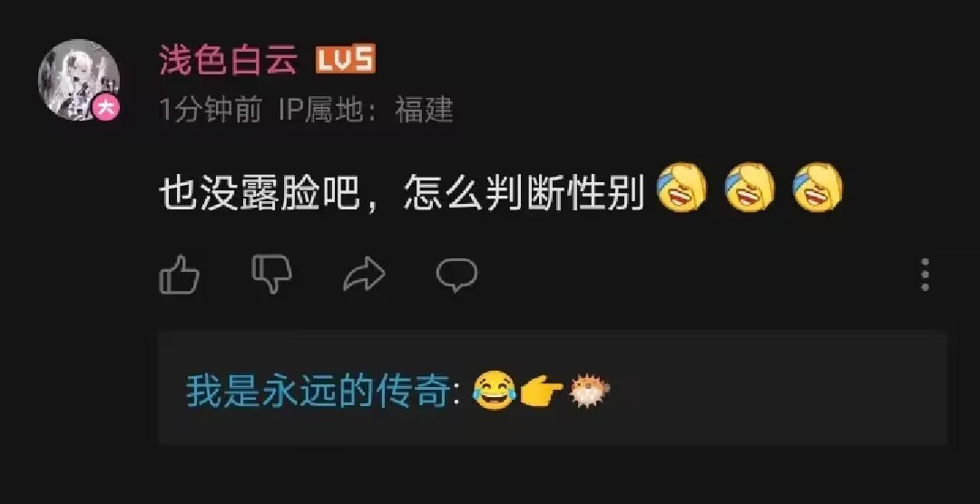Click the last laughing emoji in comment
Screen dimensions: 980x504
818,188
